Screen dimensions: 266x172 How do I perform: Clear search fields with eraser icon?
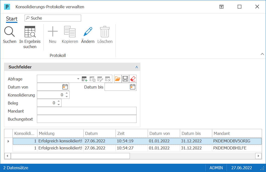pos(133,79)
